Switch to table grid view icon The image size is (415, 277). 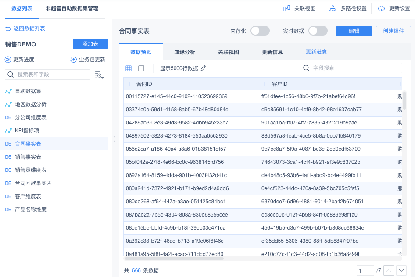coord(129,68)
